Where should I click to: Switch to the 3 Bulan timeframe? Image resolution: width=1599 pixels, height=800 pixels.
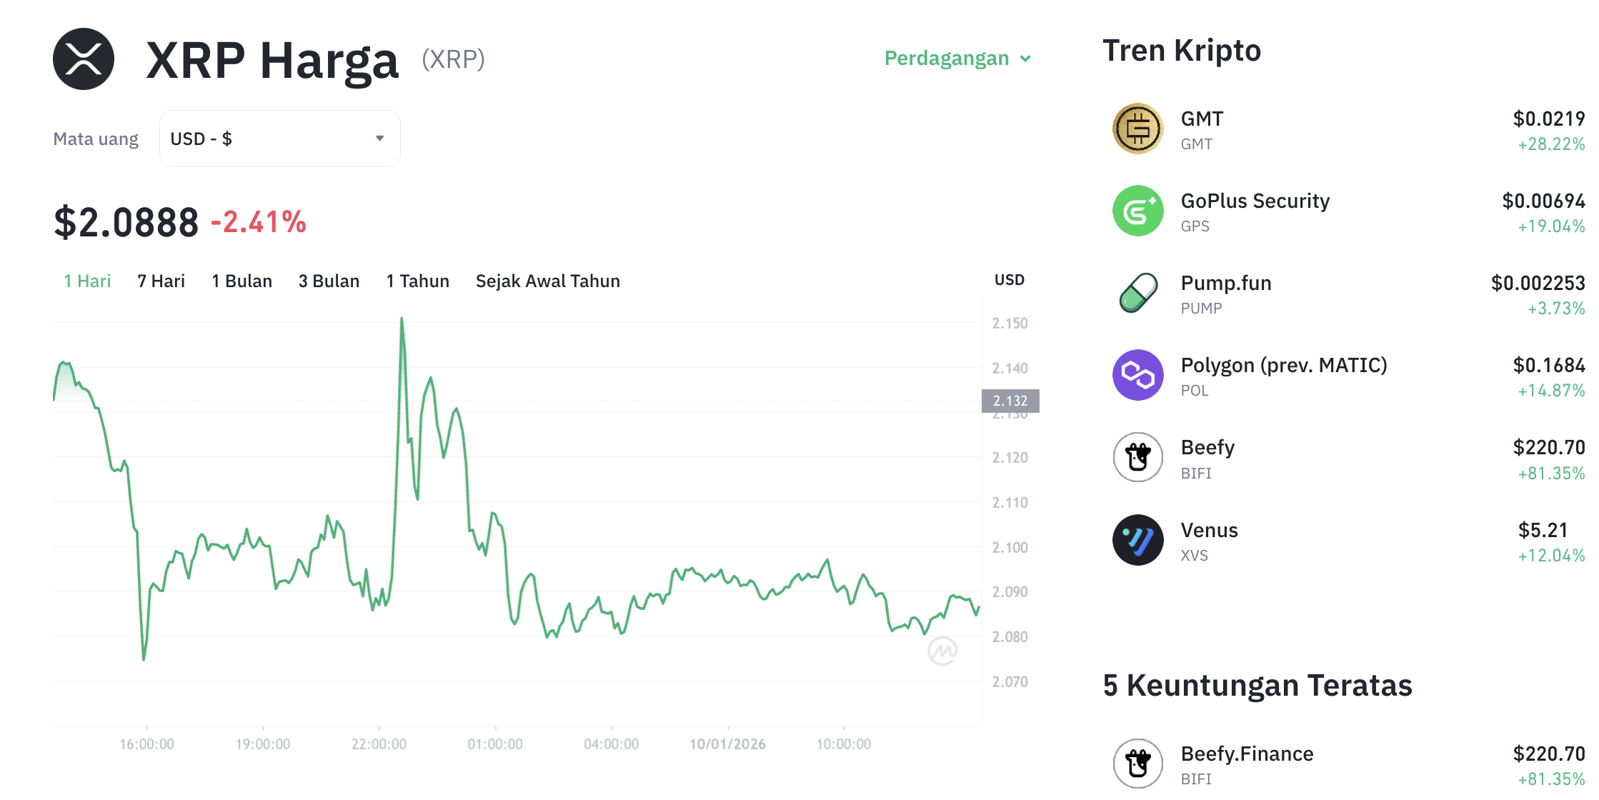tap(329, 281)
